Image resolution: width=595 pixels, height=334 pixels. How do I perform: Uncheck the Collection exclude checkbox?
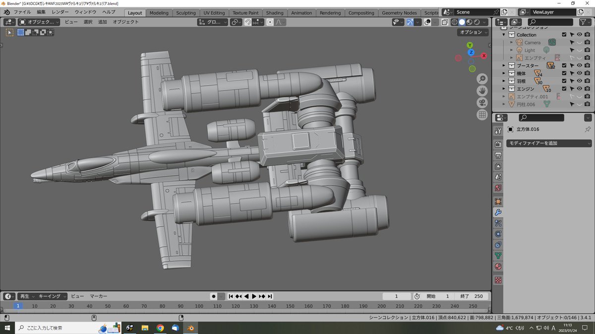564,35
